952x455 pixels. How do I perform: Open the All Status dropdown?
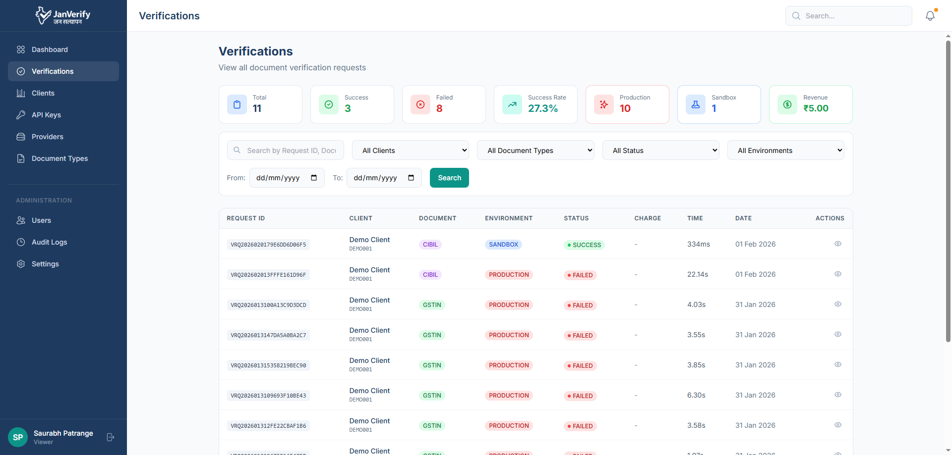660,151
